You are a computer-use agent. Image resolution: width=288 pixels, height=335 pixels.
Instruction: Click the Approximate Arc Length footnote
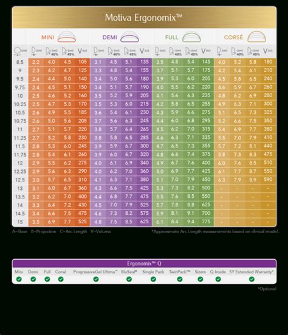click(x=215, y=231)
